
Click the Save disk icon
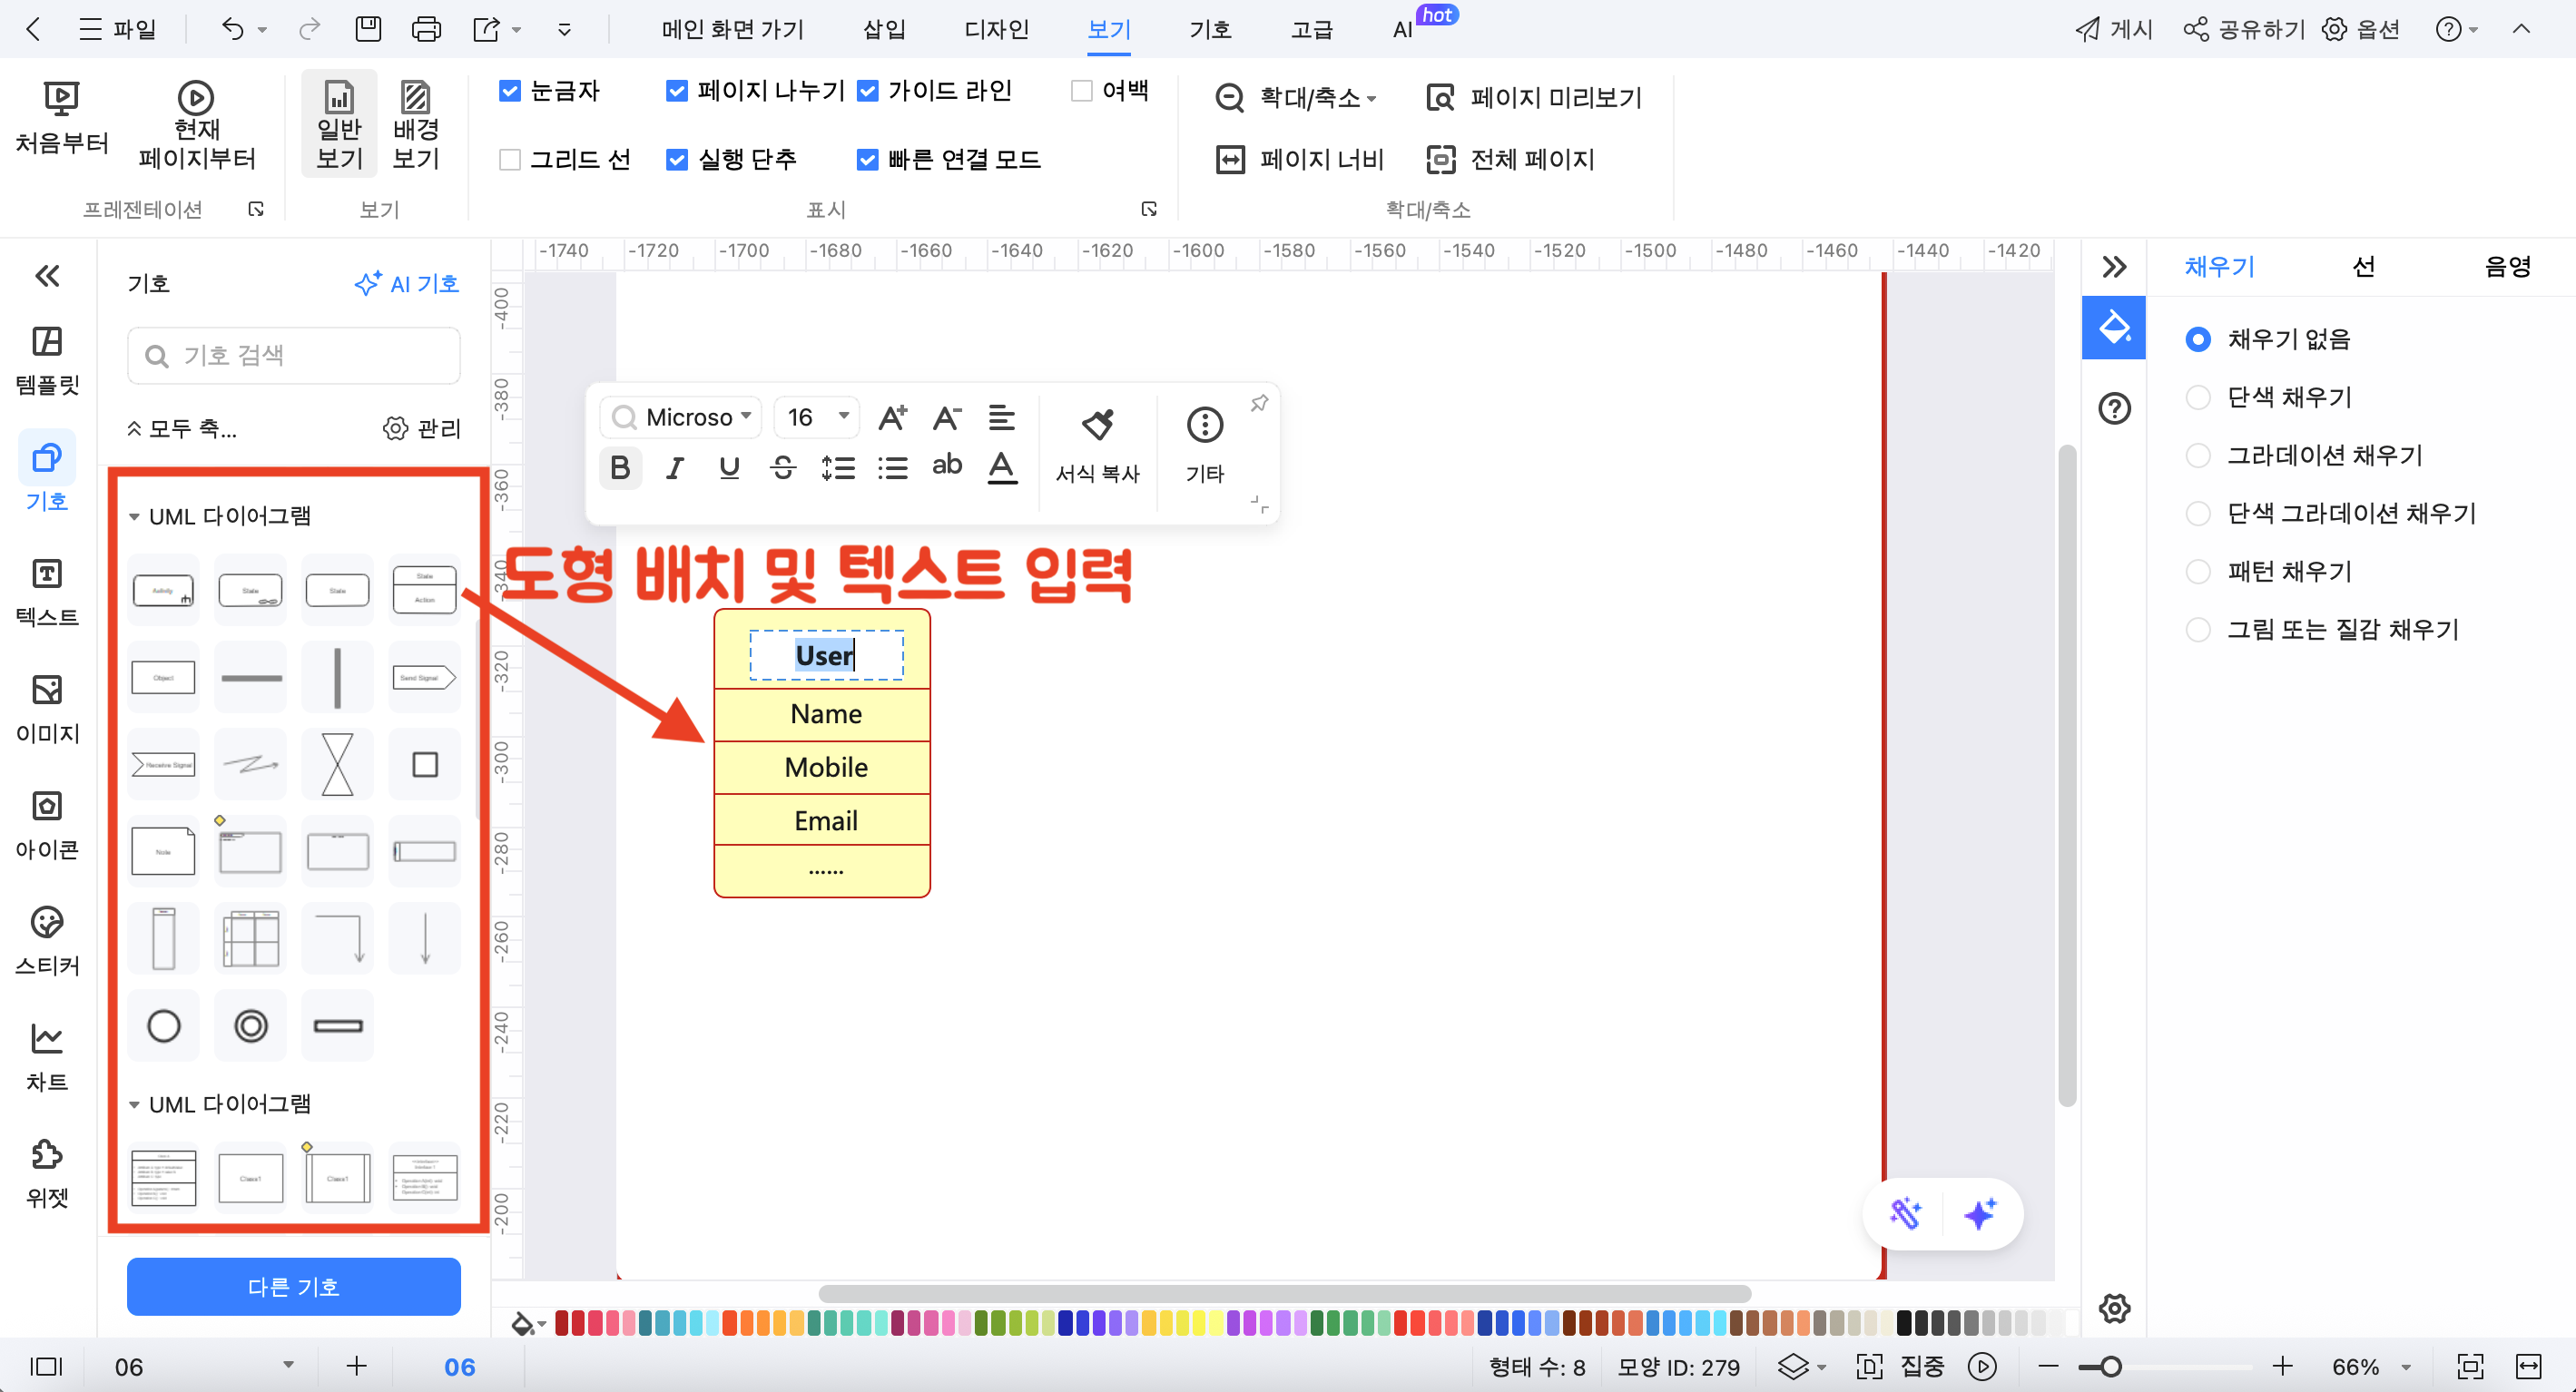click(x=368, y=29)
